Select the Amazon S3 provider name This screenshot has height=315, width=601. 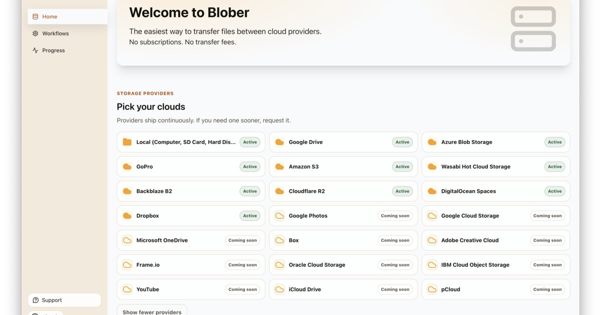(x=304, y=166)
